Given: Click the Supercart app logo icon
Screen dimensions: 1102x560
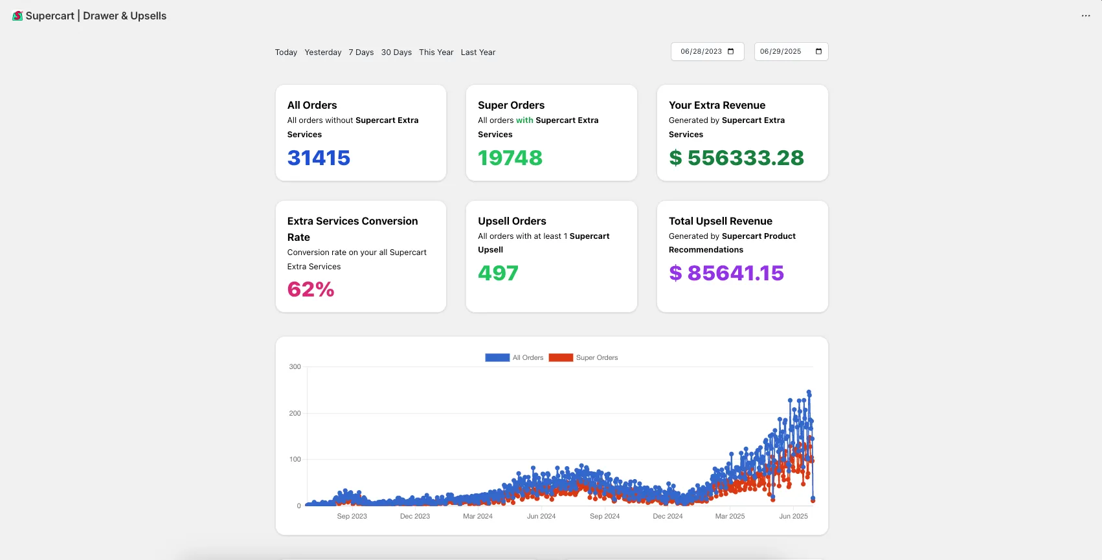Looking at the screenshot, I should pyautogui.click(x=17, y=16).
